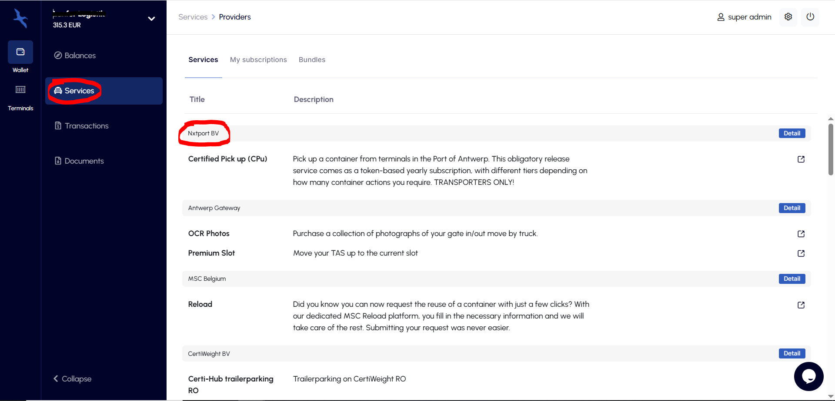Click the page scrollbar thumb
Viewport: 835px width, 401px height.
tap(831, 150)
